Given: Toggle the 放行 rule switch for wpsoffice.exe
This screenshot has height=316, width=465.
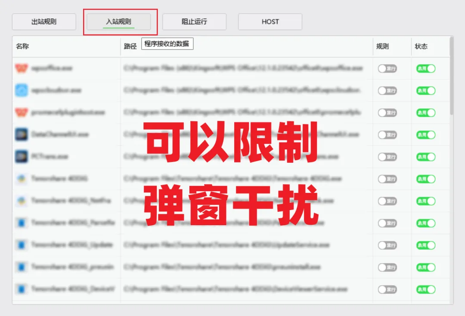Looking at the screenshot, I should [387, 68].
